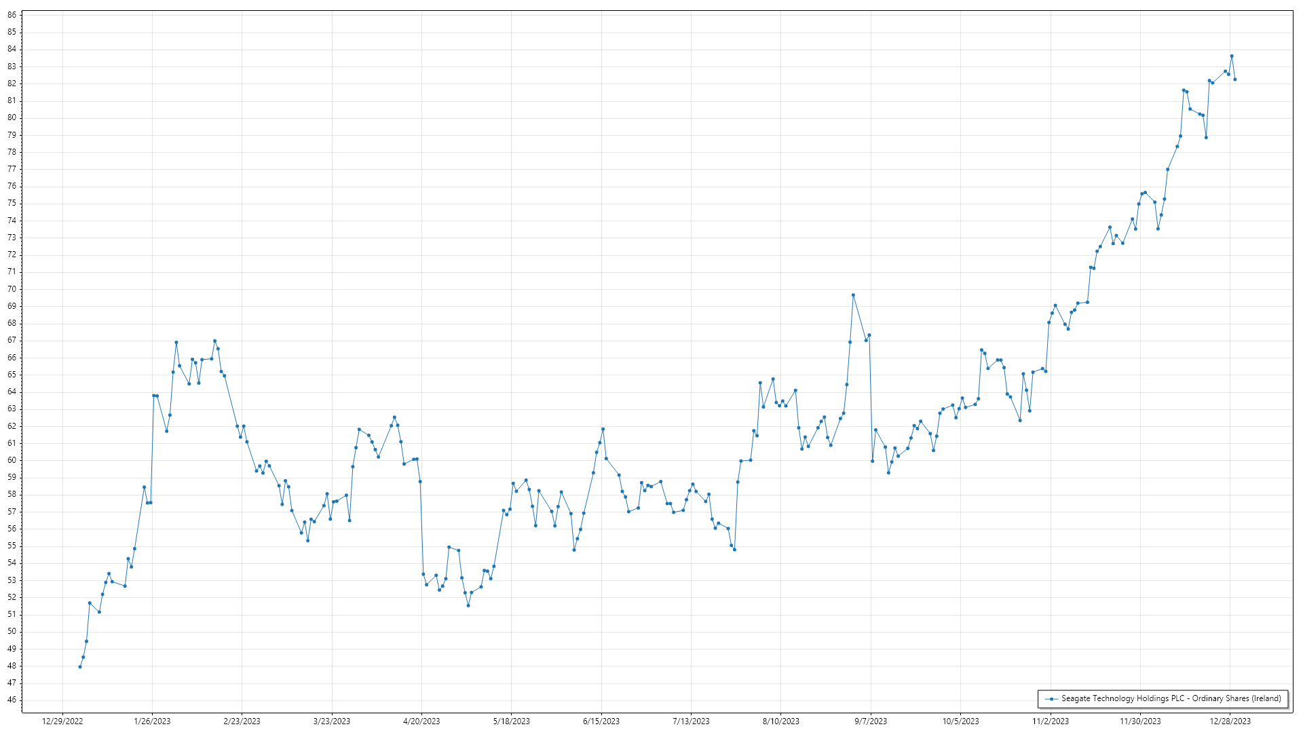
Task: Select the early February peak point near 67
Action: pos(176,343)
